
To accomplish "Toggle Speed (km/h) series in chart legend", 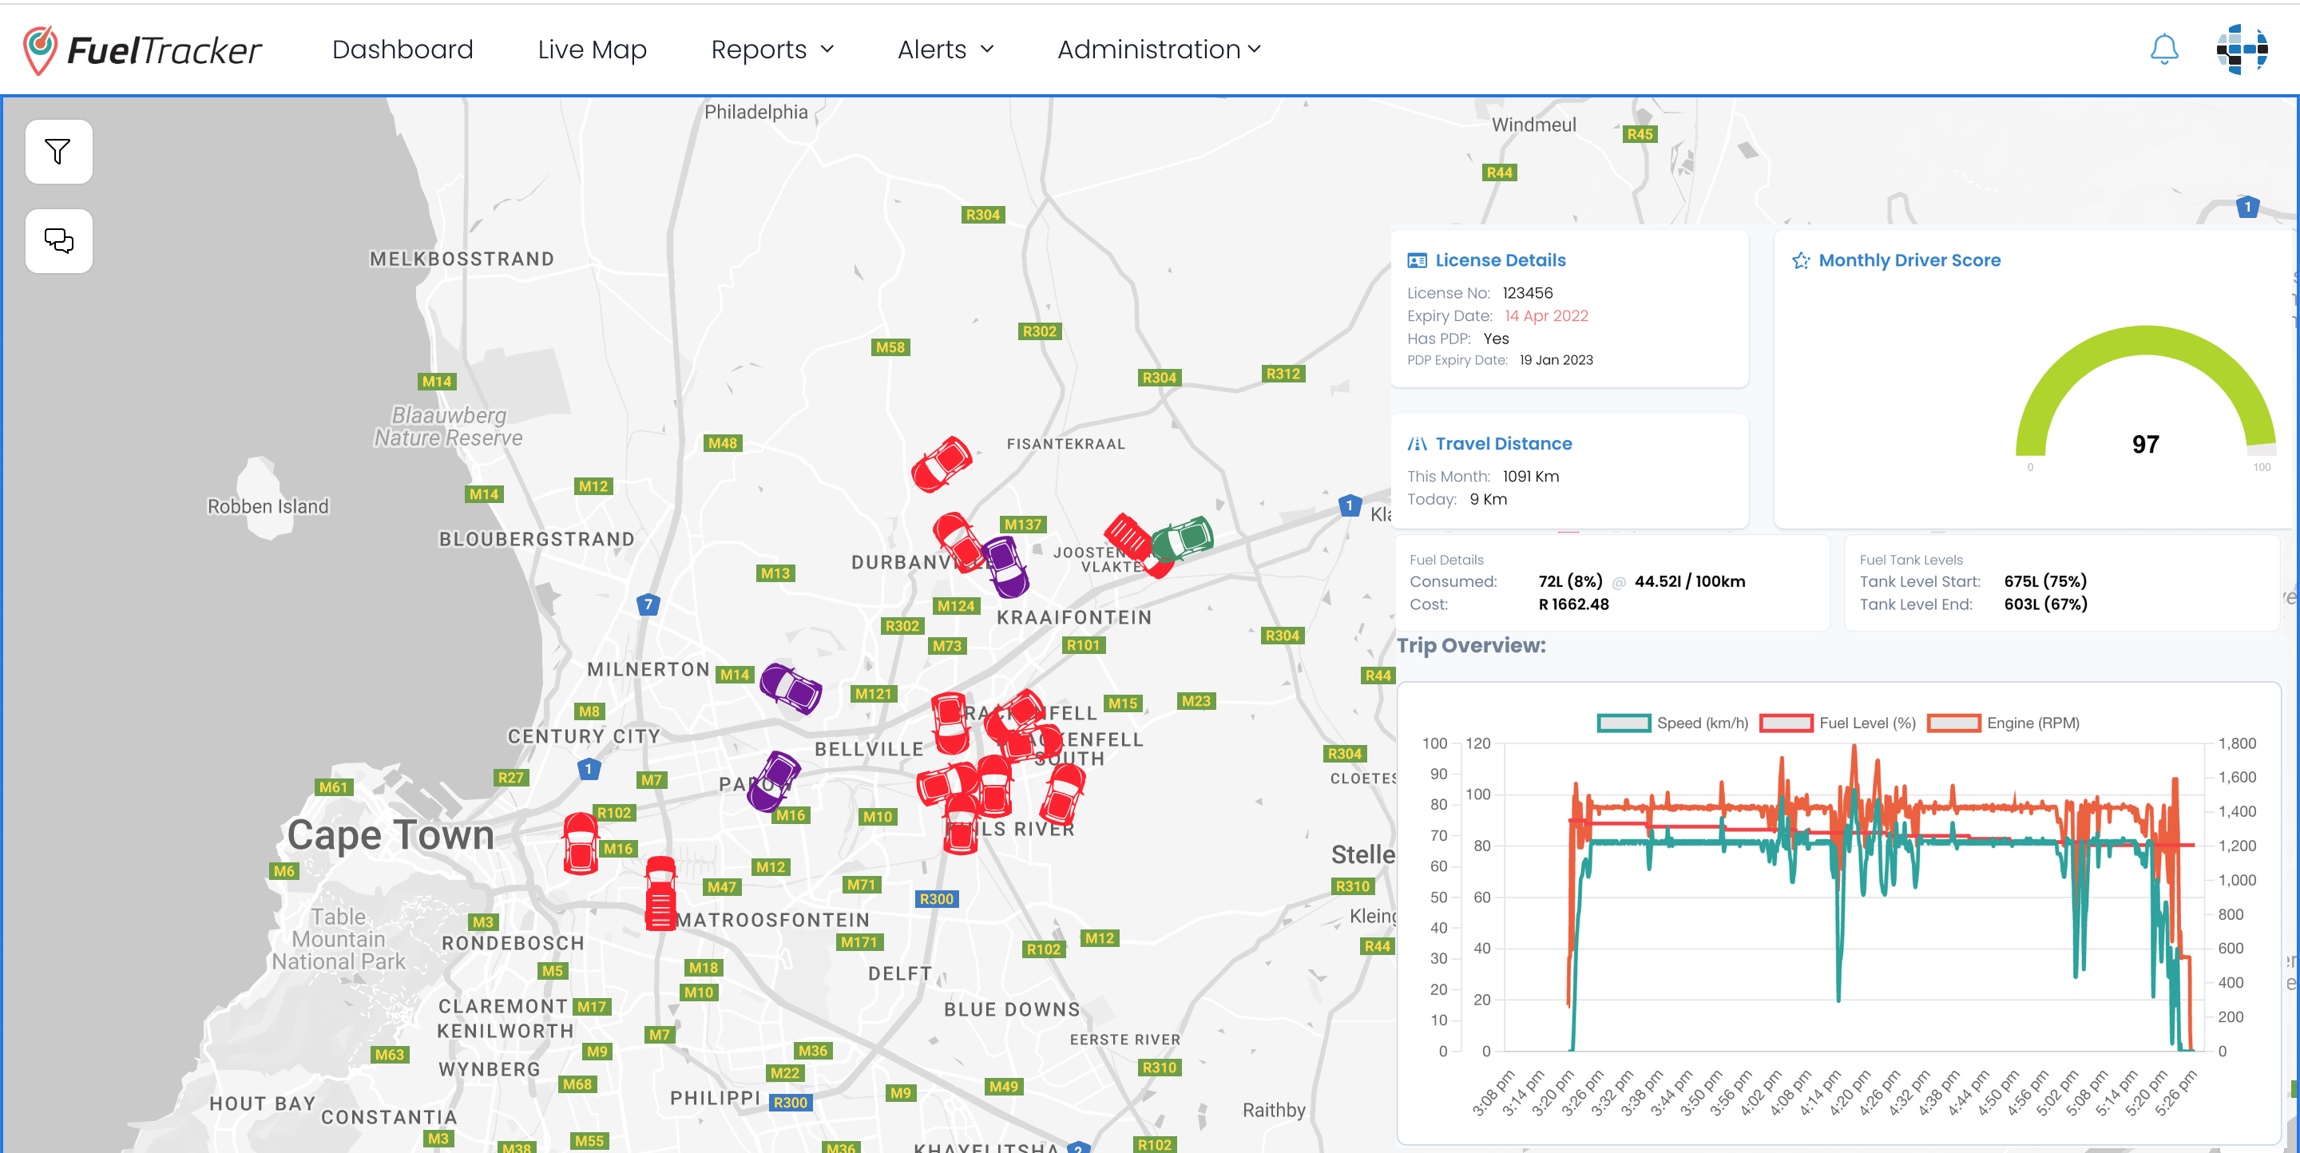I will 1672,723.
